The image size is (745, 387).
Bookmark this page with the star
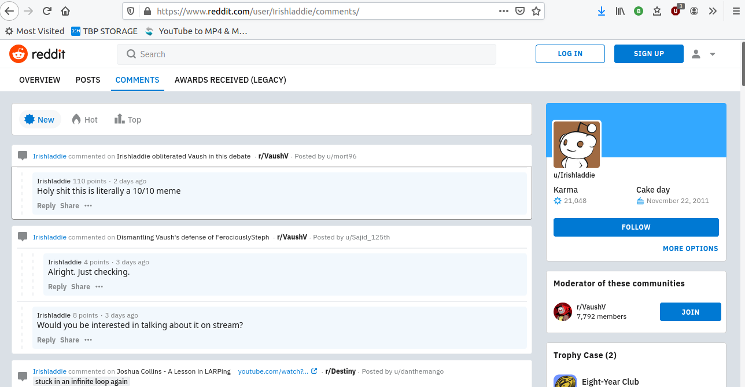point(536,11)
